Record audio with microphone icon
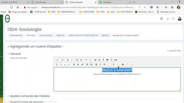This screenshot has width=184, height=103. coord(103,60)
